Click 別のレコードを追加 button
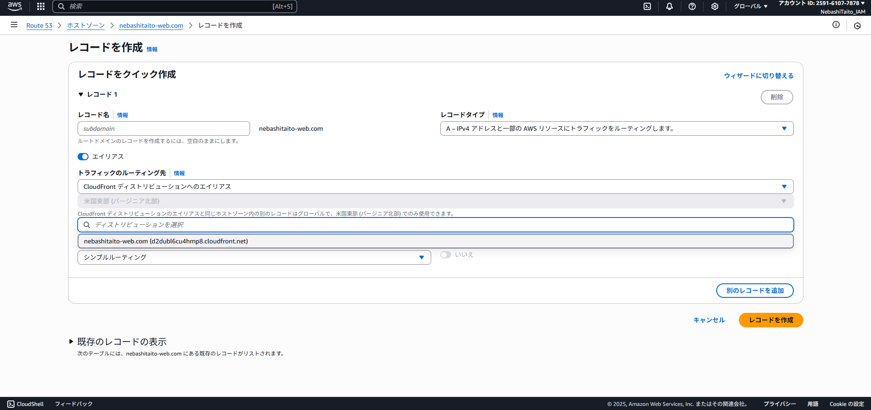Image resolution: width=871 pixels, height=410 pixels. [x=755, y=291]
